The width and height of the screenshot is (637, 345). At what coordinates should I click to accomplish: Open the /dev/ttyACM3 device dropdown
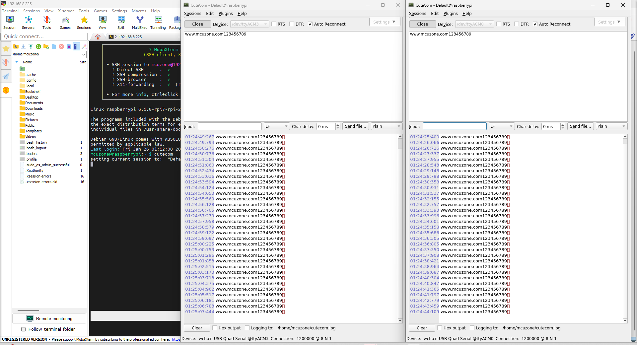(x=249, y=24)
